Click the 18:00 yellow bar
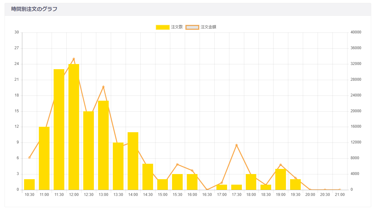The image size is (377, 212). [x=251, y=182]
